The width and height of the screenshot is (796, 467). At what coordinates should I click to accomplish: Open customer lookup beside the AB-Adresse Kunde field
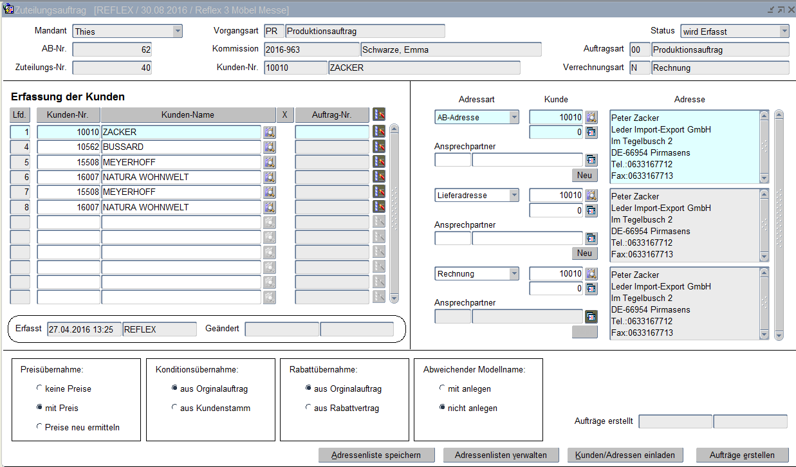coord(591,118)
